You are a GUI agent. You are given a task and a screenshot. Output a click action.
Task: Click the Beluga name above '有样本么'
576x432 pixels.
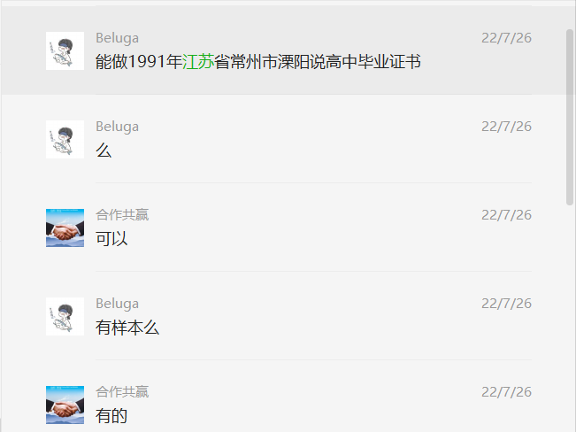[117, 304]
